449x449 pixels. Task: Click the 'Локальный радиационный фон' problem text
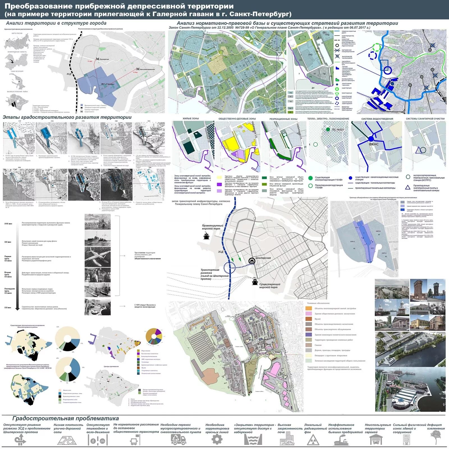315,429
